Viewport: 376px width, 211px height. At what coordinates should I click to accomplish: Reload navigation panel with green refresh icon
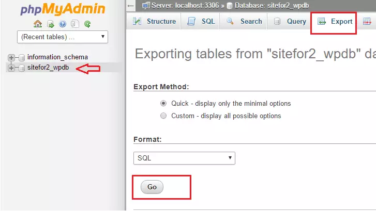(x=87, y=24)
